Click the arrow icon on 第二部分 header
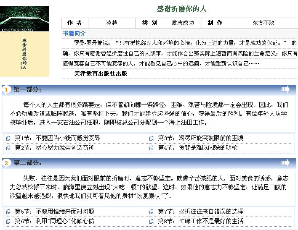The image size is (298, 230). (285, 162)
